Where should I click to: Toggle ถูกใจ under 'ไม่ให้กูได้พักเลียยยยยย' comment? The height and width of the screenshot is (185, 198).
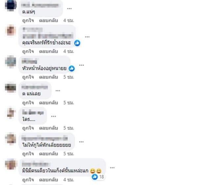(28, 154)
